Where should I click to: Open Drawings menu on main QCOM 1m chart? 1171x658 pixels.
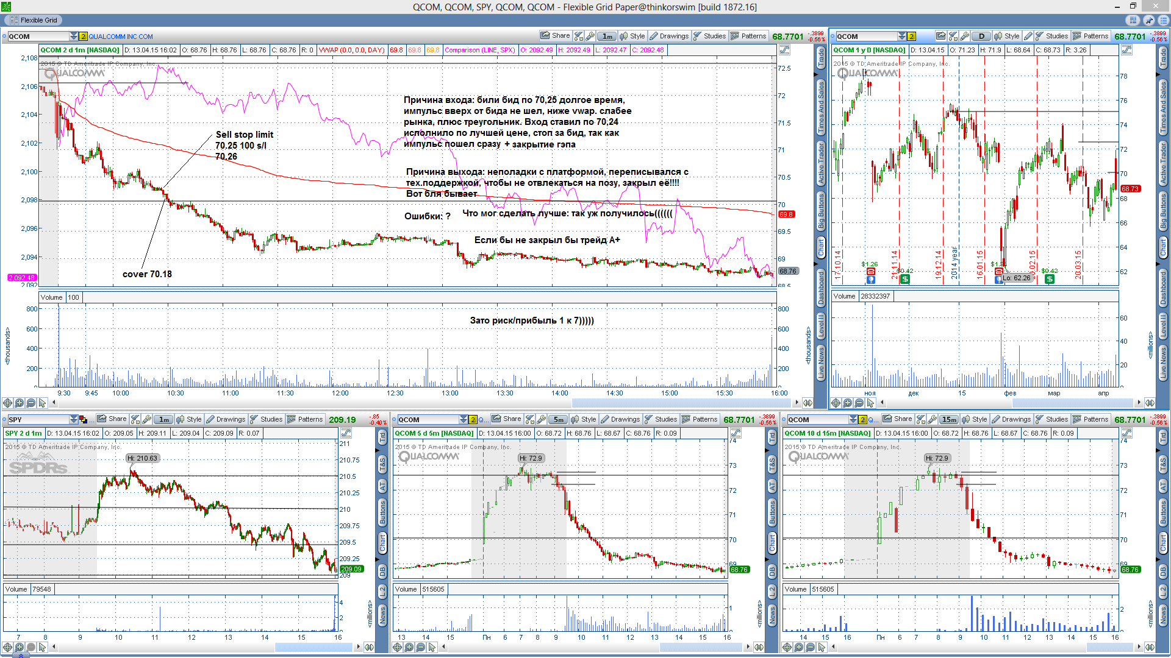point(669,36)
